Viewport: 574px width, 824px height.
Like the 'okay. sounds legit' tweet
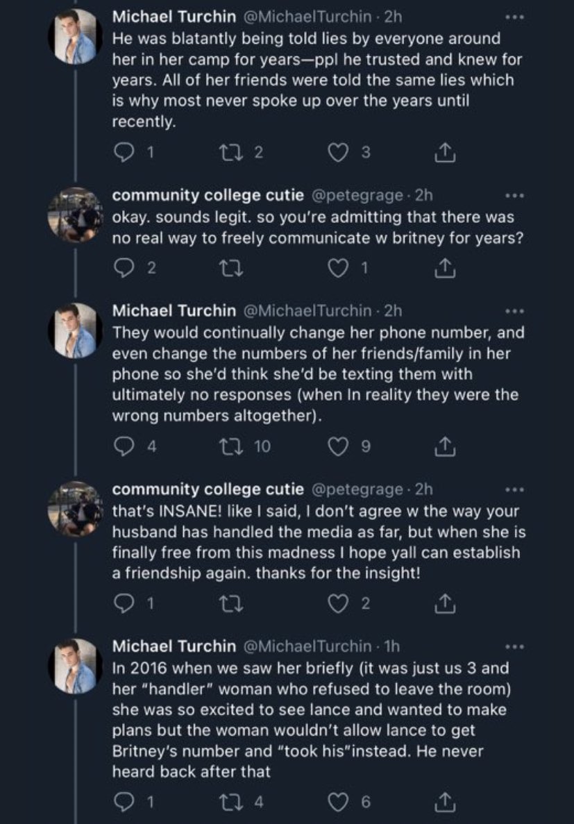(338, 270)
